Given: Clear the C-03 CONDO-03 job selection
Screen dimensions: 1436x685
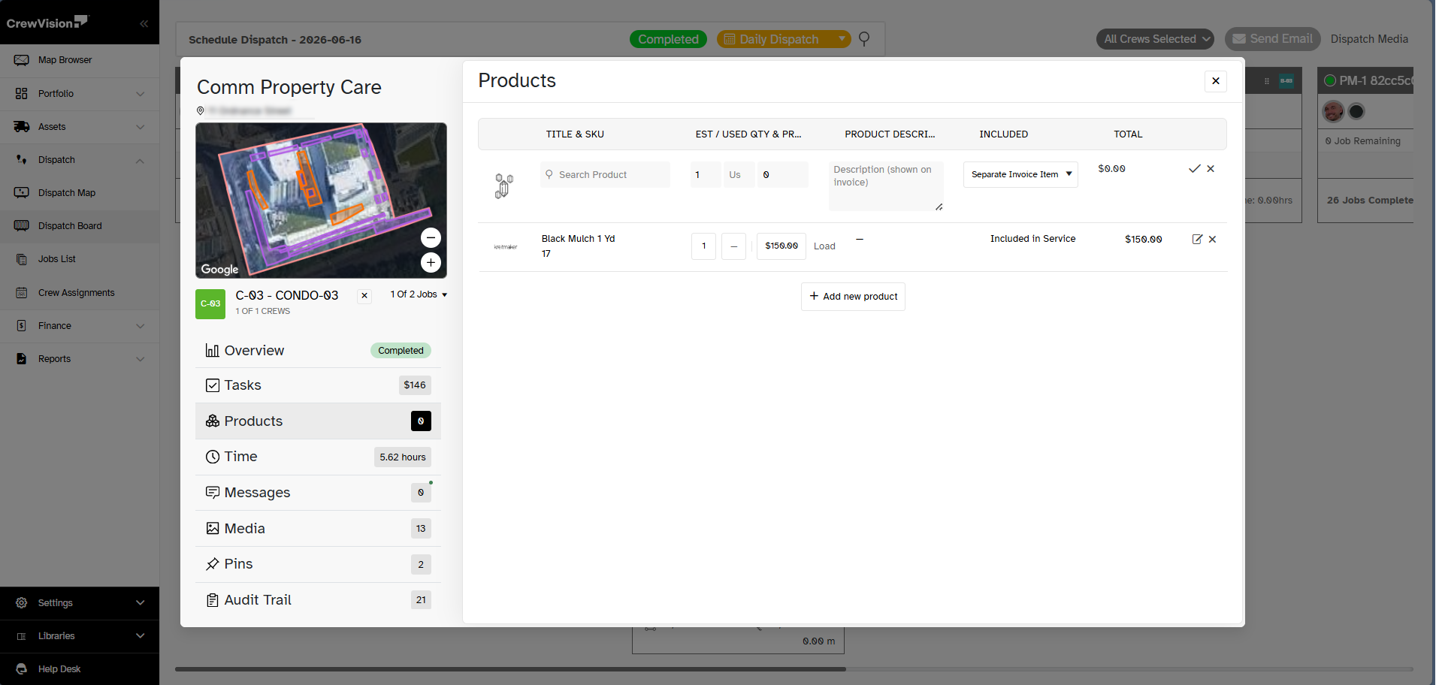Looking at the screenshot, I should coord(364,296).
